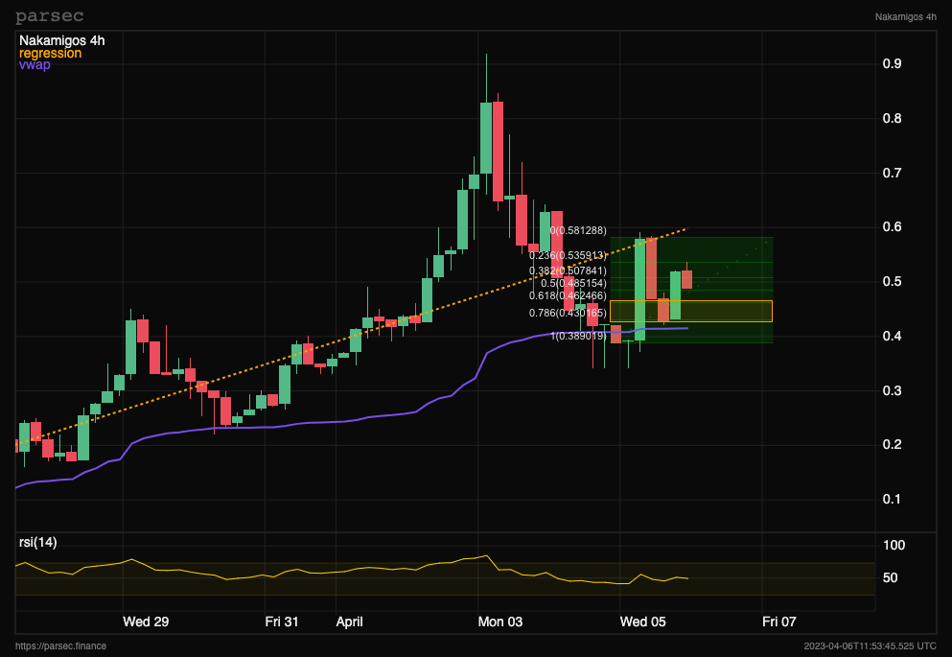Viewport: 952px width, 657px height.
Task: Click the Wed 29 date axis label
Action: pos(146,622)
